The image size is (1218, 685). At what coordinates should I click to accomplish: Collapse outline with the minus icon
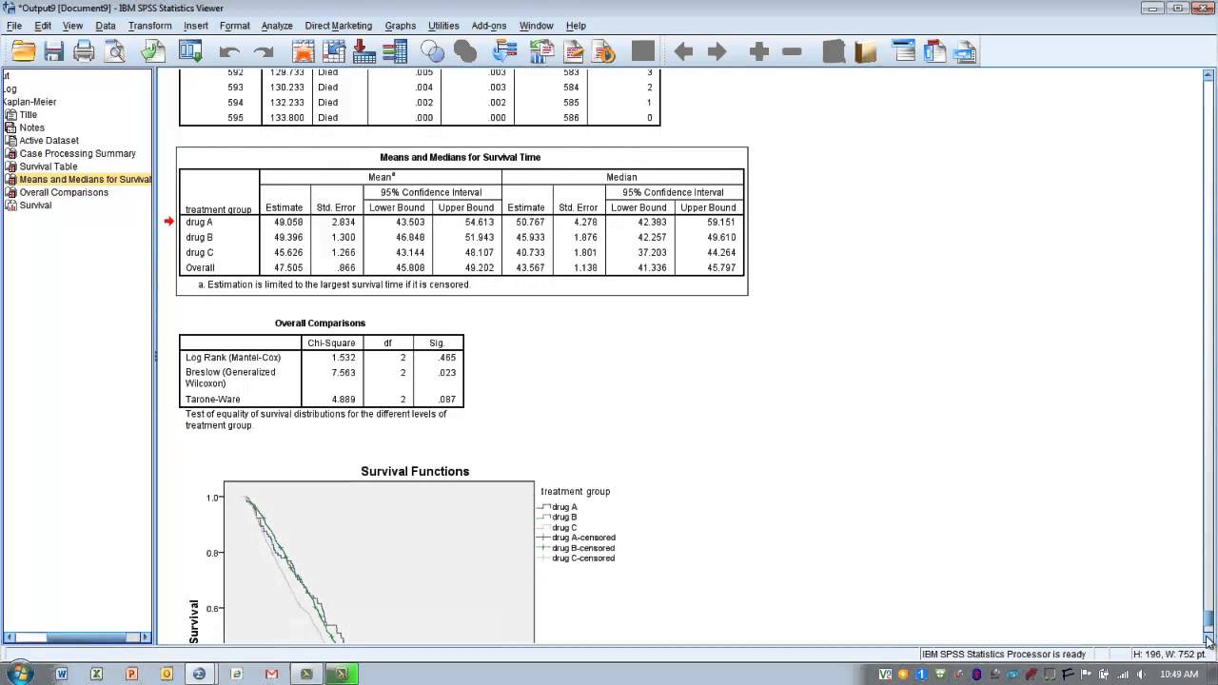tap(792, 51)
